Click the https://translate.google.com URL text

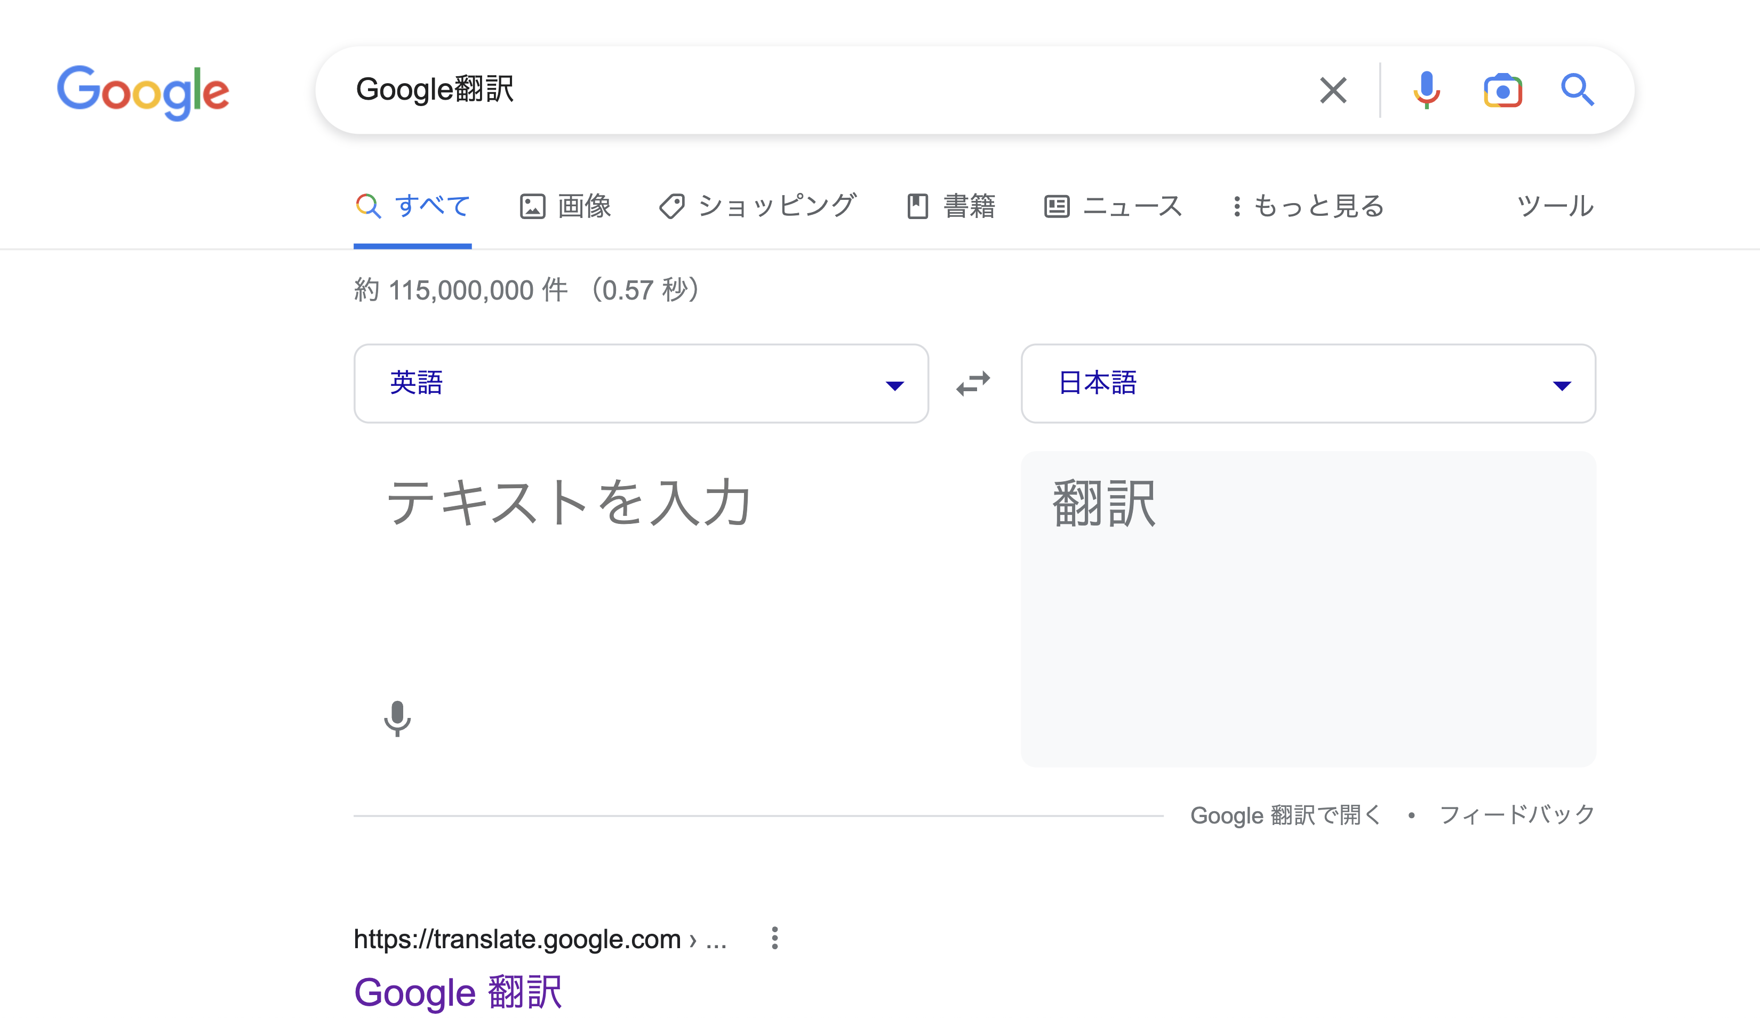click(x=517, y=939)
